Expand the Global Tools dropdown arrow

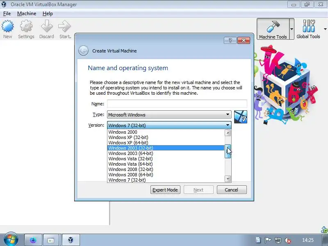(325, 29)
